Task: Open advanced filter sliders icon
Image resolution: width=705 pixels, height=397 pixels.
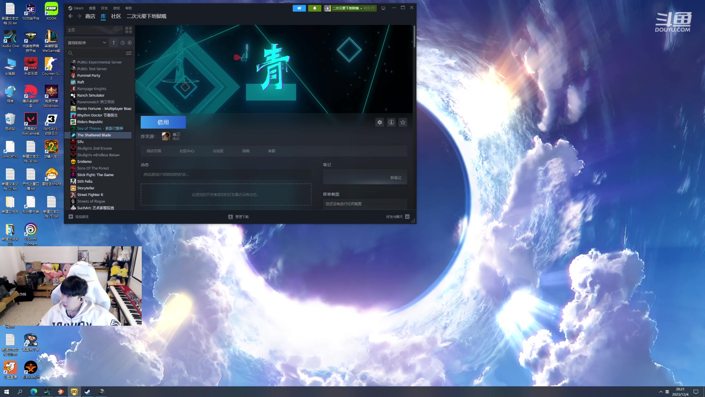Action: 129,53
